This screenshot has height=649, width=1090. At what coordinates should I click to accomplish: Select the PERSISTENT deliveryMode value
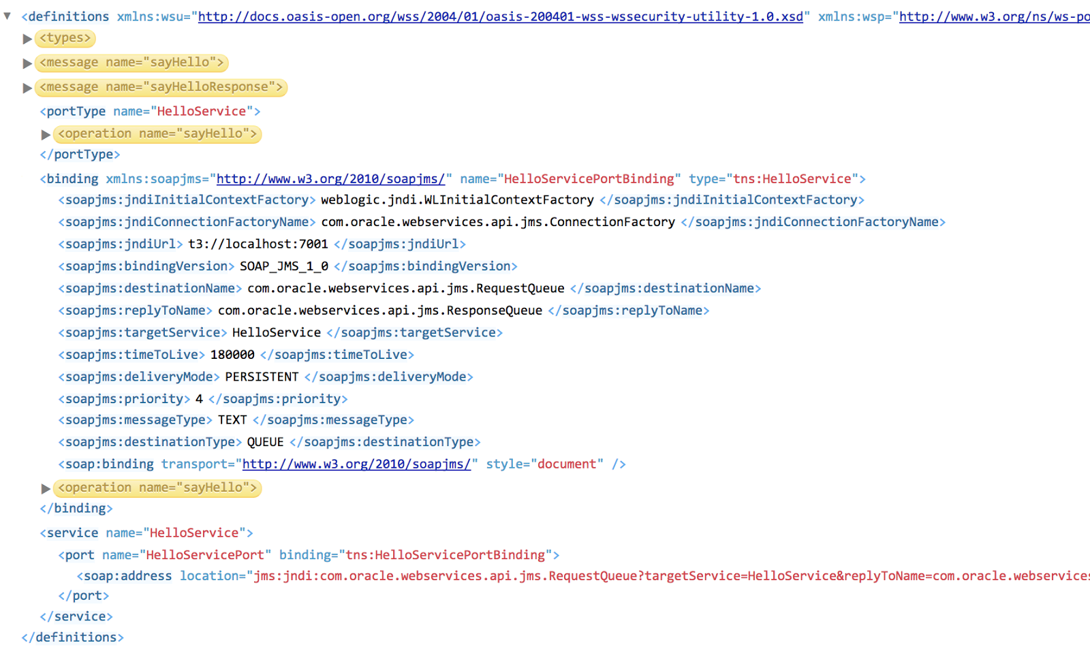tap(262, 376)
